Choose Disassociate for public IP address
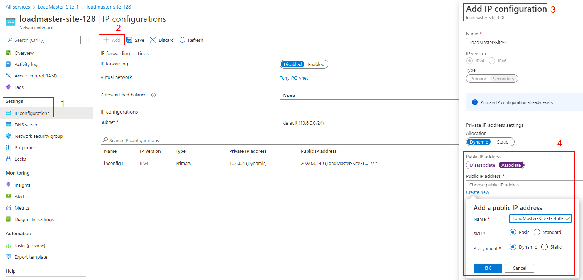Viewport: 583px width, 280px height. [482, 165]
